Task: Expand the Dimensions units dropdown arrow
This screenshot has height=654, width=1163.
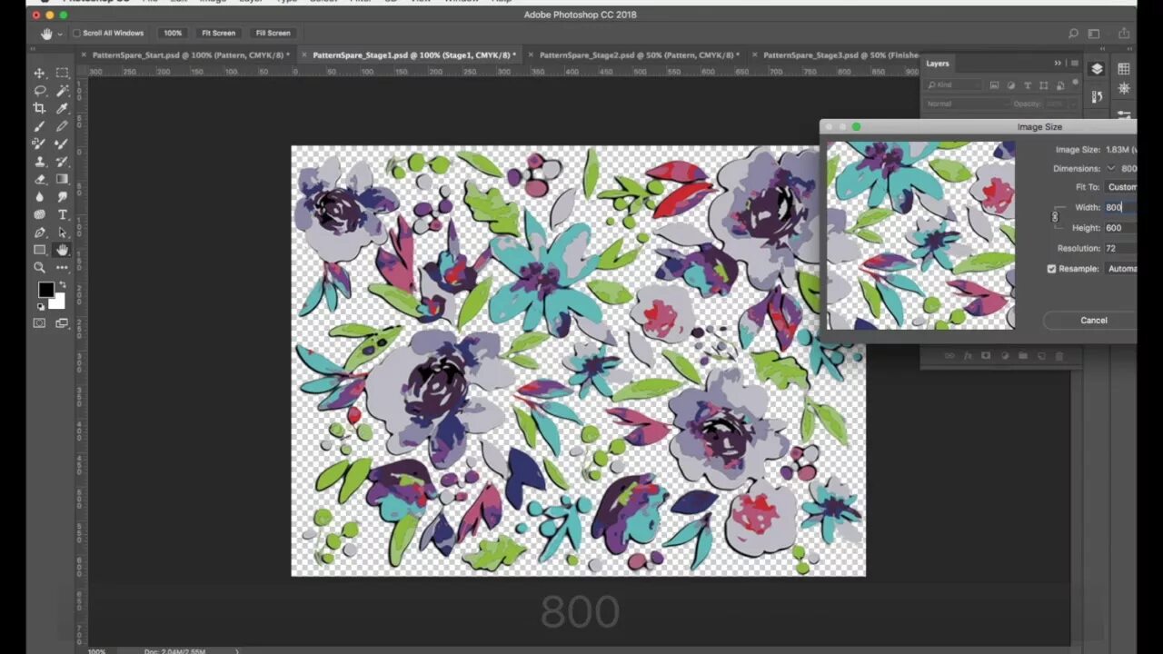Action: (x=1110, y=168)
